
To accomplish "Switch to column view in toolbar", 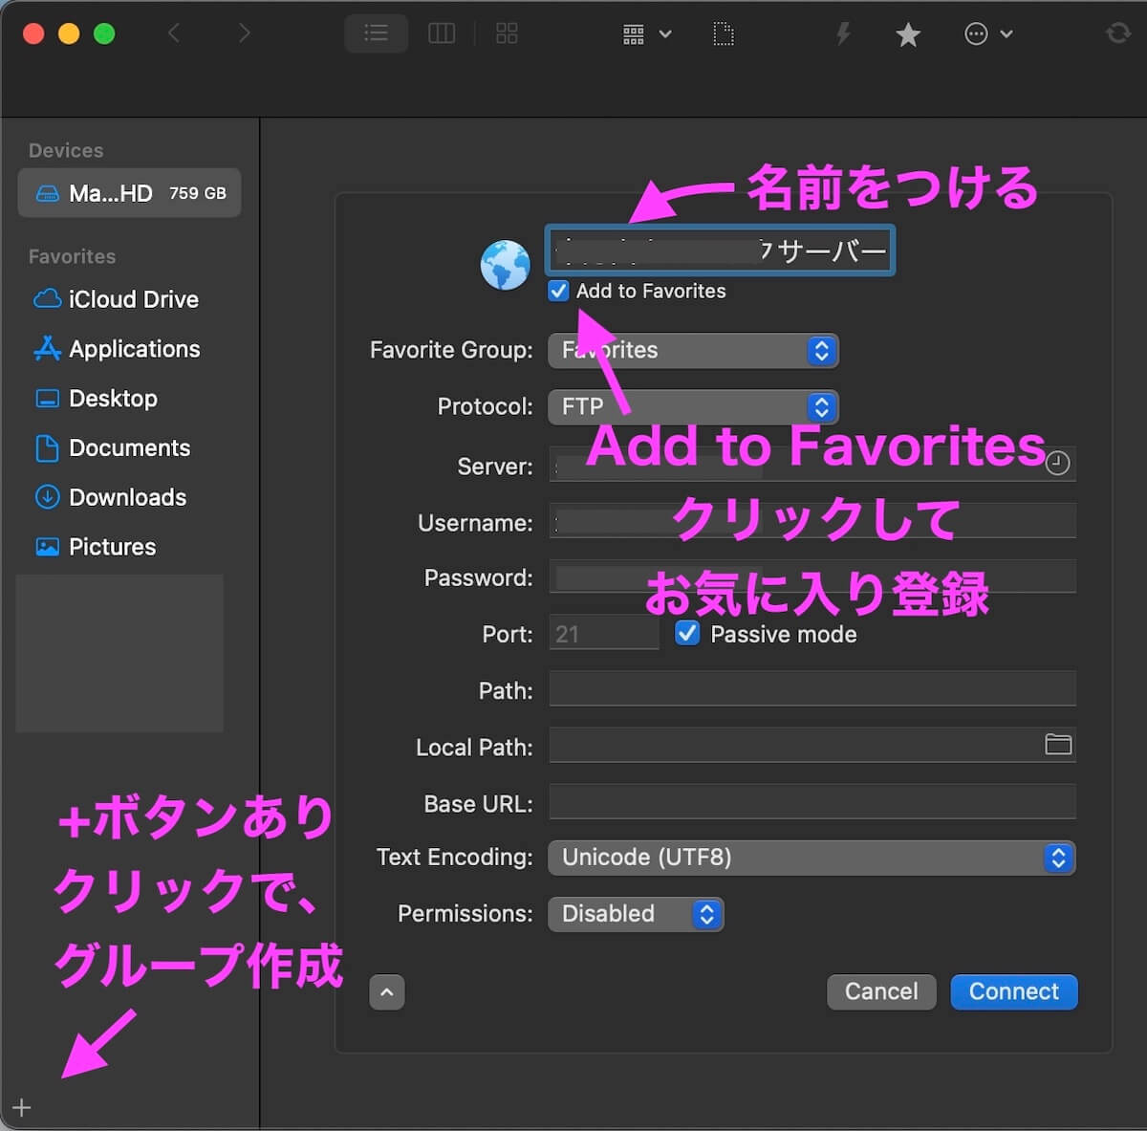I will tap(442, 33).
